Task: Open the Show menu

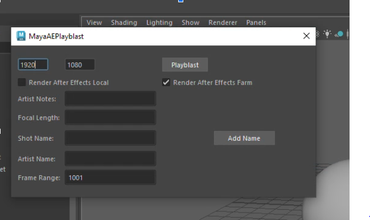Action: (x=191, y=23)
